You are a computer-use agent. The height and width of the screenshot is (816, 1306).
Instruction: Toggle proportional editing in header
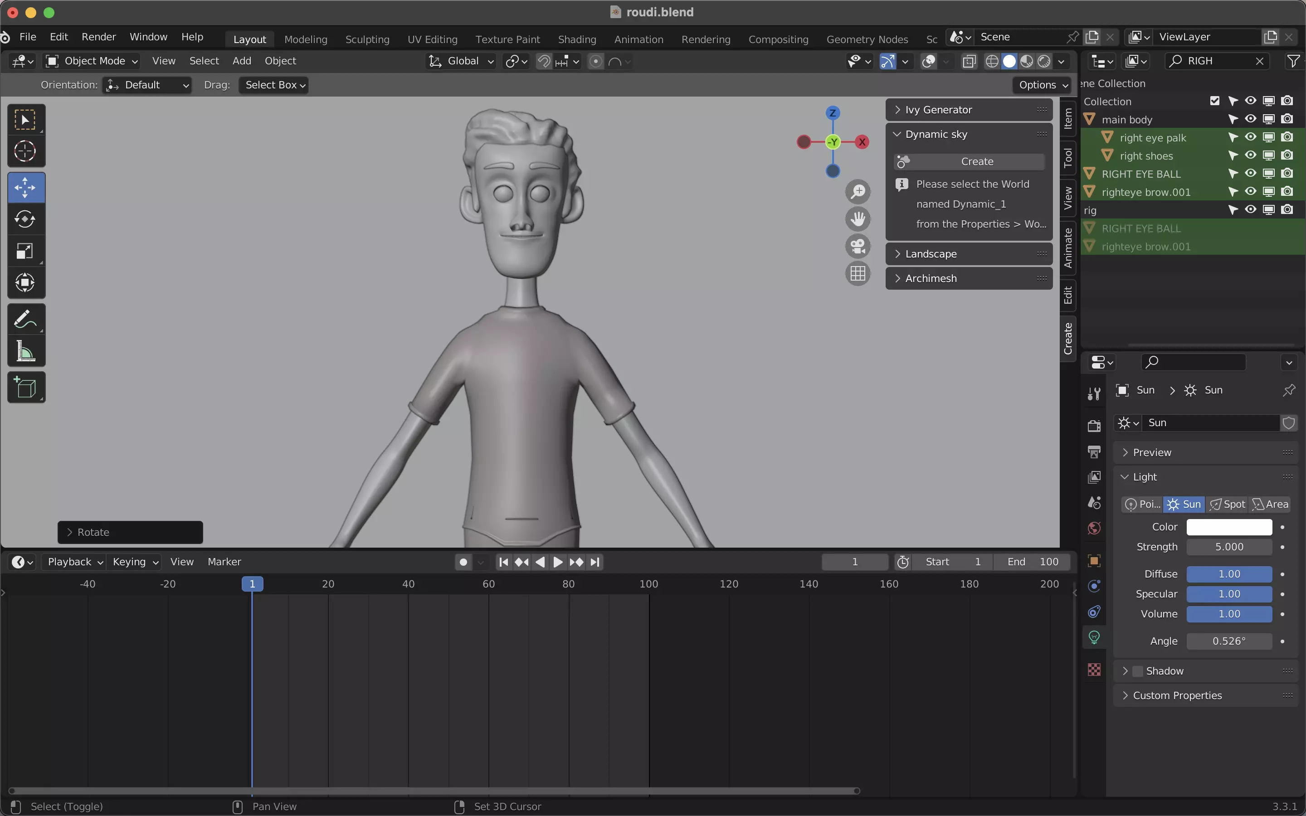[x=595, y=62]
